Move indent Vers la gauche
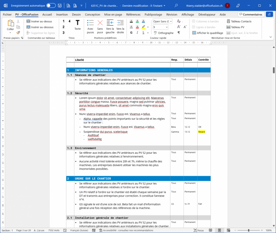Image resolution: width=276 pixels, height=233 pixels. pos(110,27)
